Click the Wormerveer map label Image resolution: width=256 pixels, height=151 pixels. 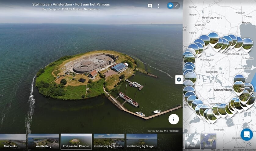coord(207,60)
